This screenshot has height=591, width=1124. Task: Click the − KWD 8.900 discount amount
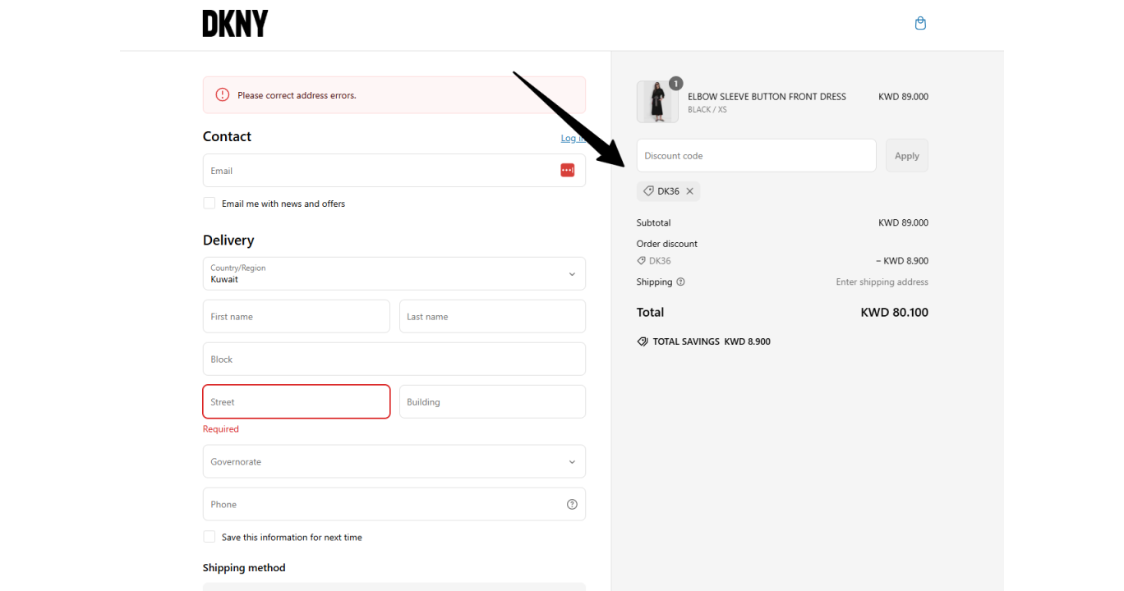pyautogui.click(x=902, y=261)
